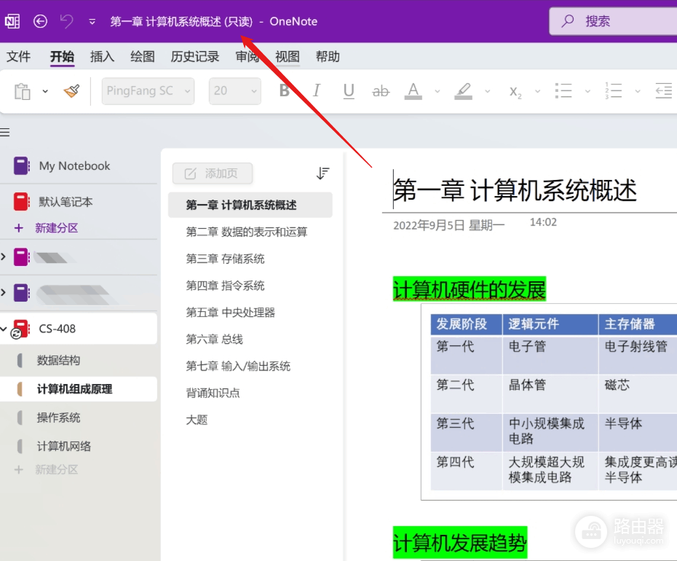
Task: Click the greyed 新建分区 under CS-408
Action: (57, 469)
